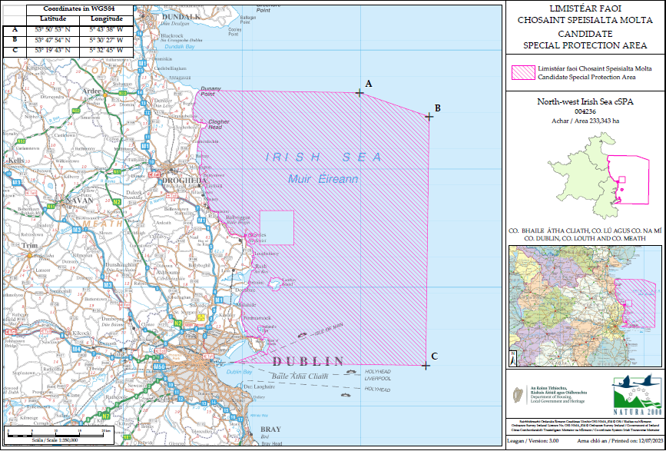Click the M3 motorway shield near Kells

tap(16, 182)
